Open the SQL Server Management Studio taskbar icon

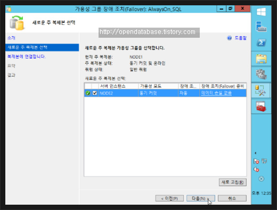click(260, 90)
